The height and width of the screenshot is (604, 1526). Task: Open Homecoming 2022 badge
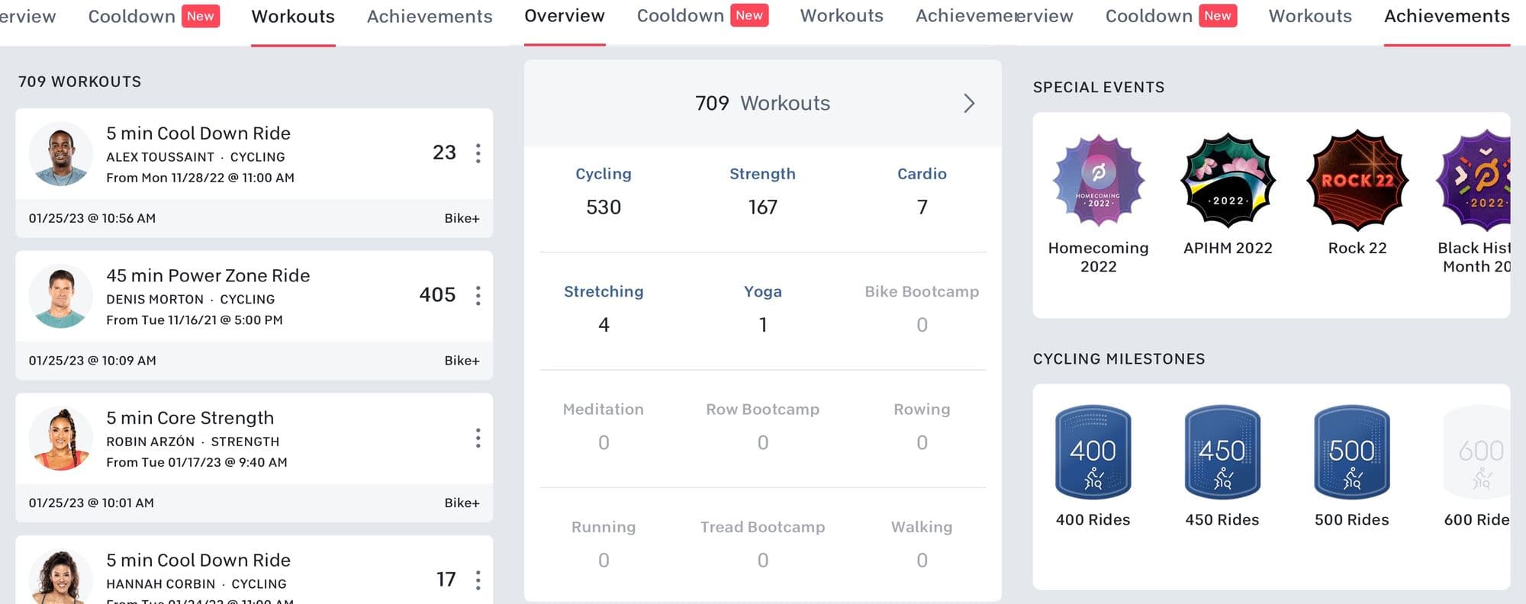click(x=1098, y=182)
